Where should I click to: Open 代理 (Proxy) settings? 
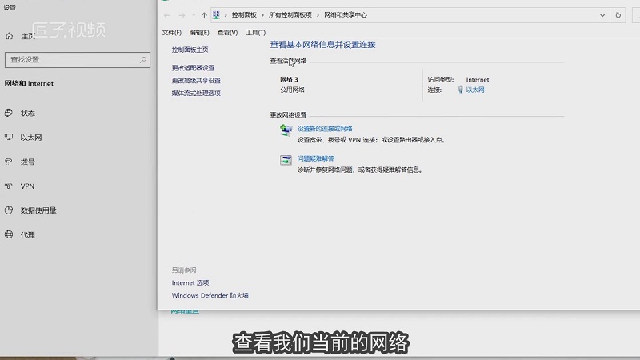click(x=27, y=235)
